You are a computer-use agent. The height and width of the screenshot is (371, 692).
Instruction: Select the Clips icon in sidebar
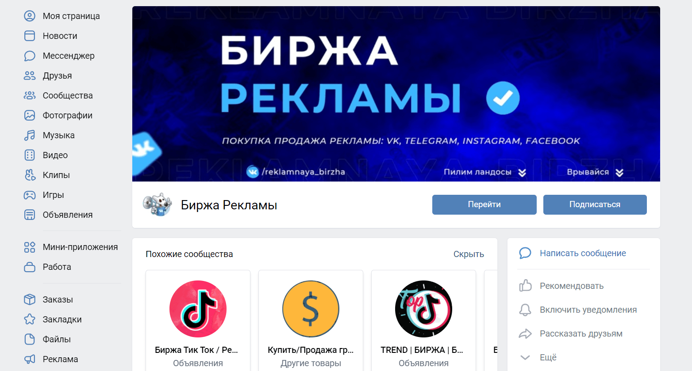tap(30, 175)
